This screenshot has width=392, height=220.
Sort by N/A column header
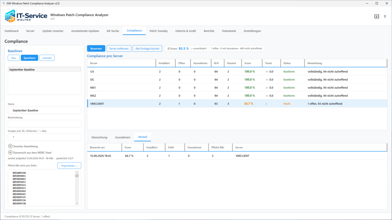click(217, 63)
